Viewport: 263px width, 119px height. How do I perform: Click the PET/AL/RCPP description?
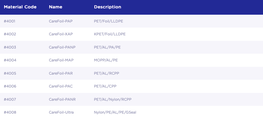pyautogui.click(x=106, y=73)
